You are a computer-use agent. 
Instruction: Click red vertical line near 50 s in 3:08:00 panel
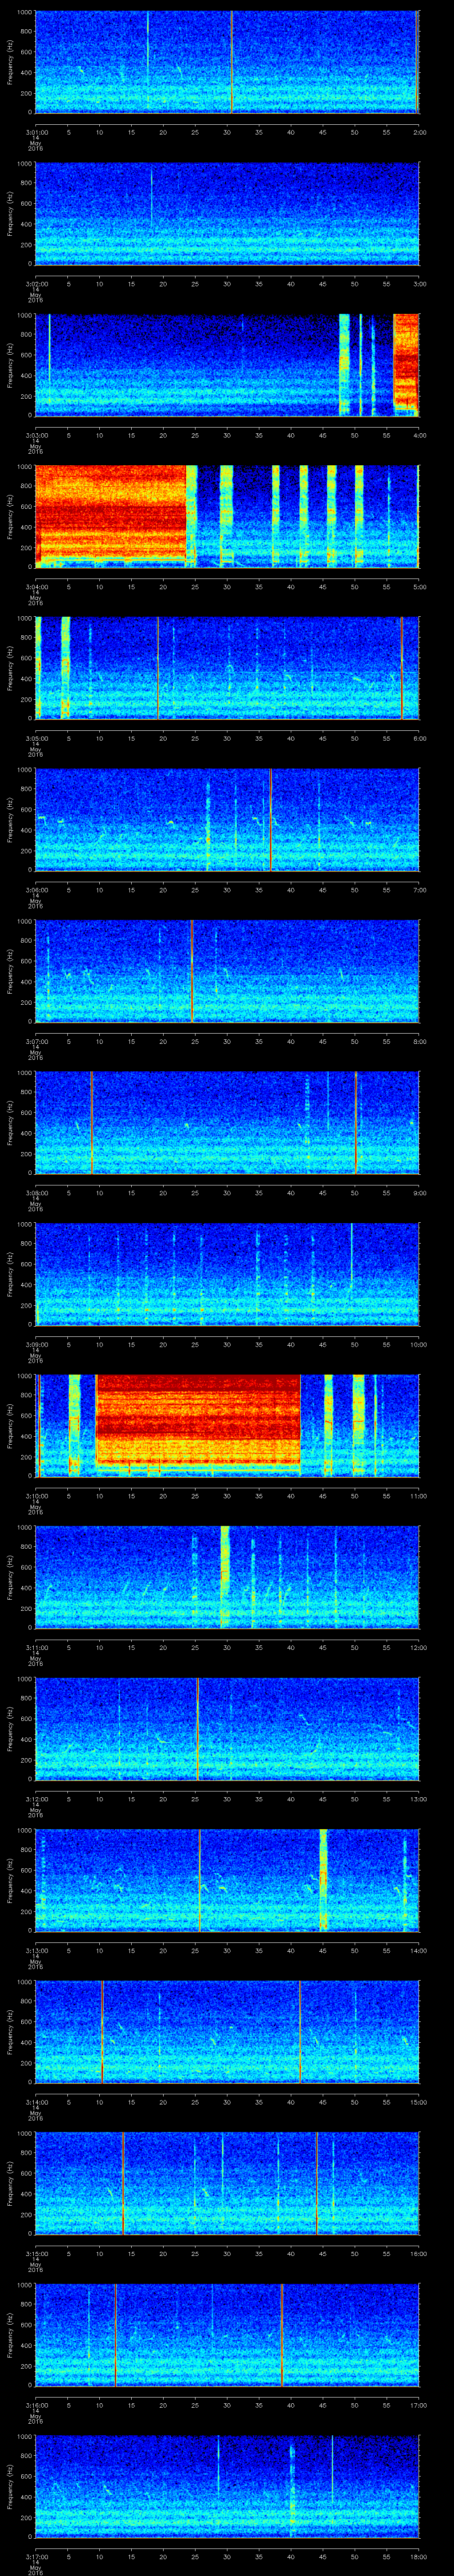[x=355, y=1123]
